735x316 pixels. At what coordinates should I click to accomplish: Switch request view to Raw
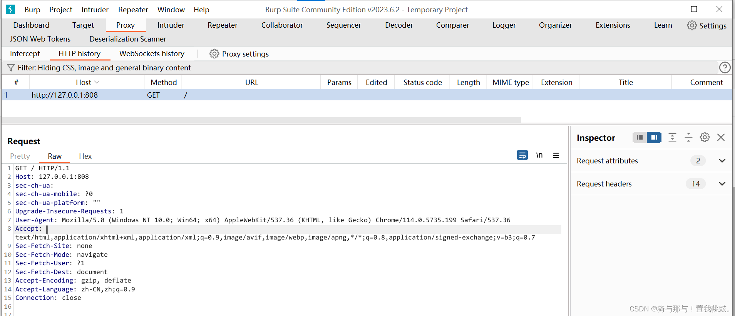point(55,156)
